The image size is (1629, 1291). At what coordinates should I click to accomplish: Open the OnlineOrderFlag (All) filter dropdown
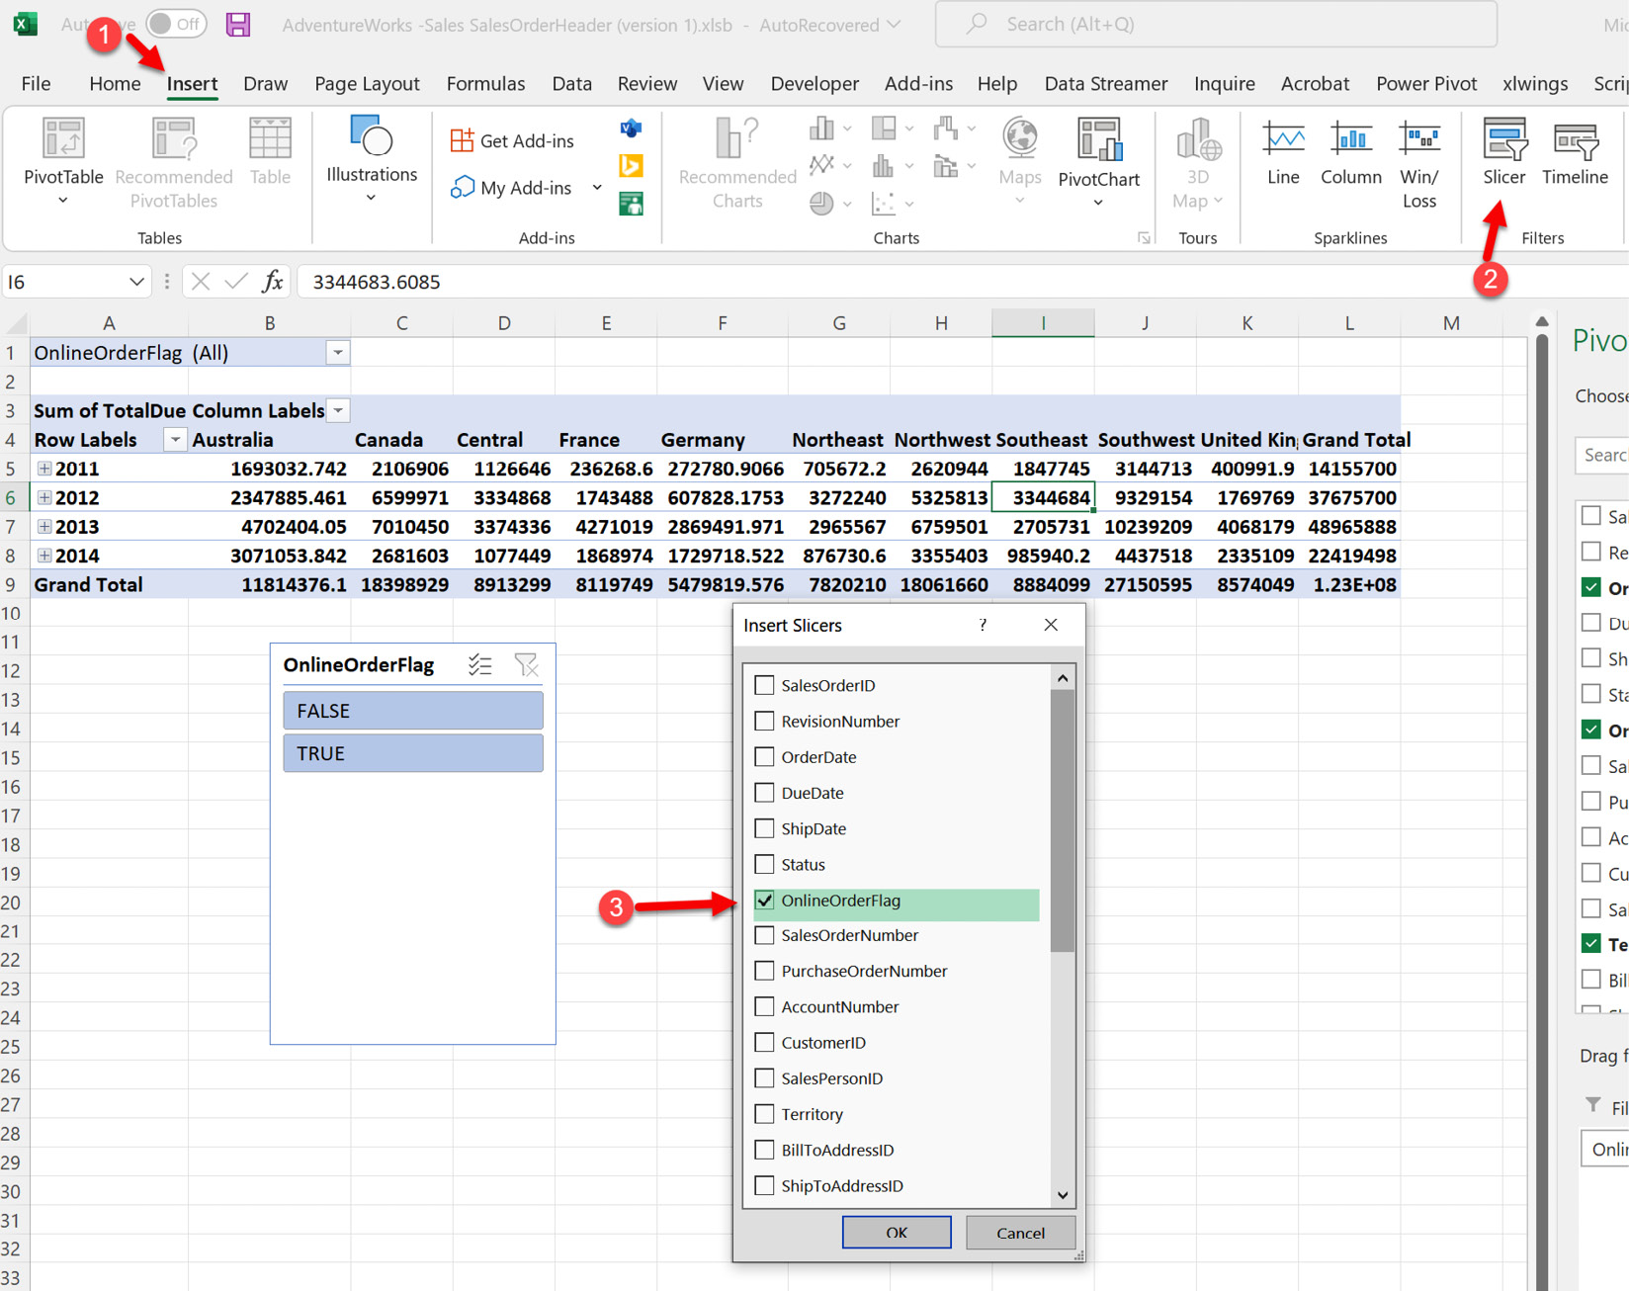click(338, 353)
